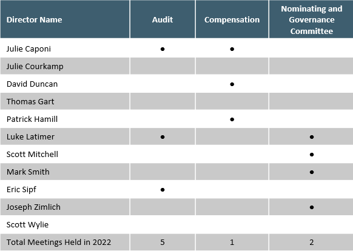Select the Thomas Gart name cell
353x251 pixels.
click(65, 101)
